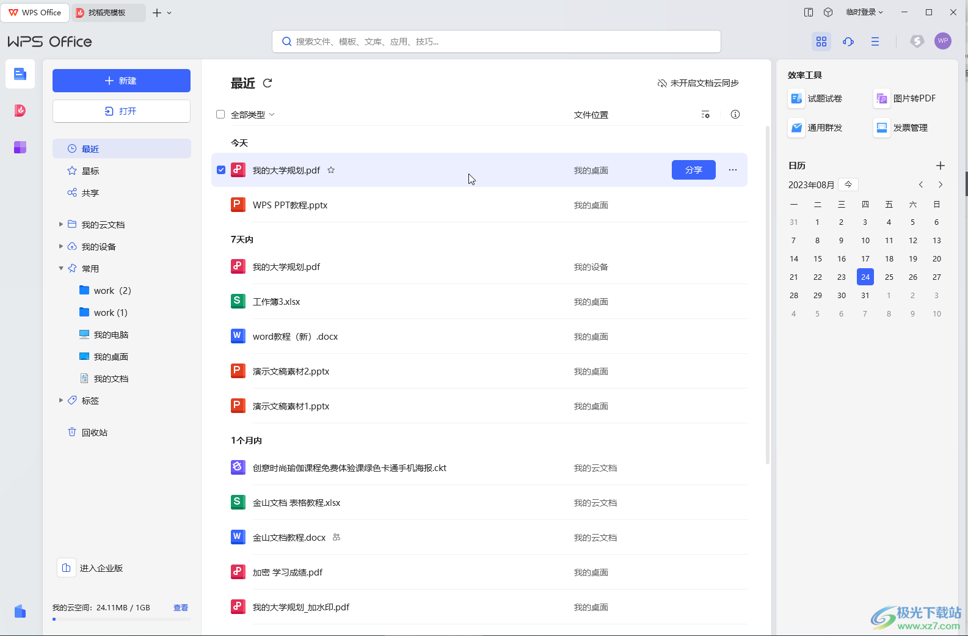The height and width of the screenshot is (636, 968).
Task: Click the cube icon in title bar
Action: (x=828, y=12)
